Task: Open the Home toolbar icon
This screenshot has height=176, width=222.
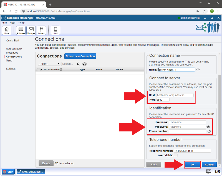Action: point(7,30)
